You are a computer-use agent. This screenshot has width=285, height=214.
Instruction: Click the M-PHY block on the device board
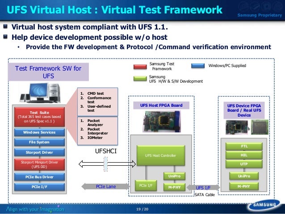tap(244, 186)
